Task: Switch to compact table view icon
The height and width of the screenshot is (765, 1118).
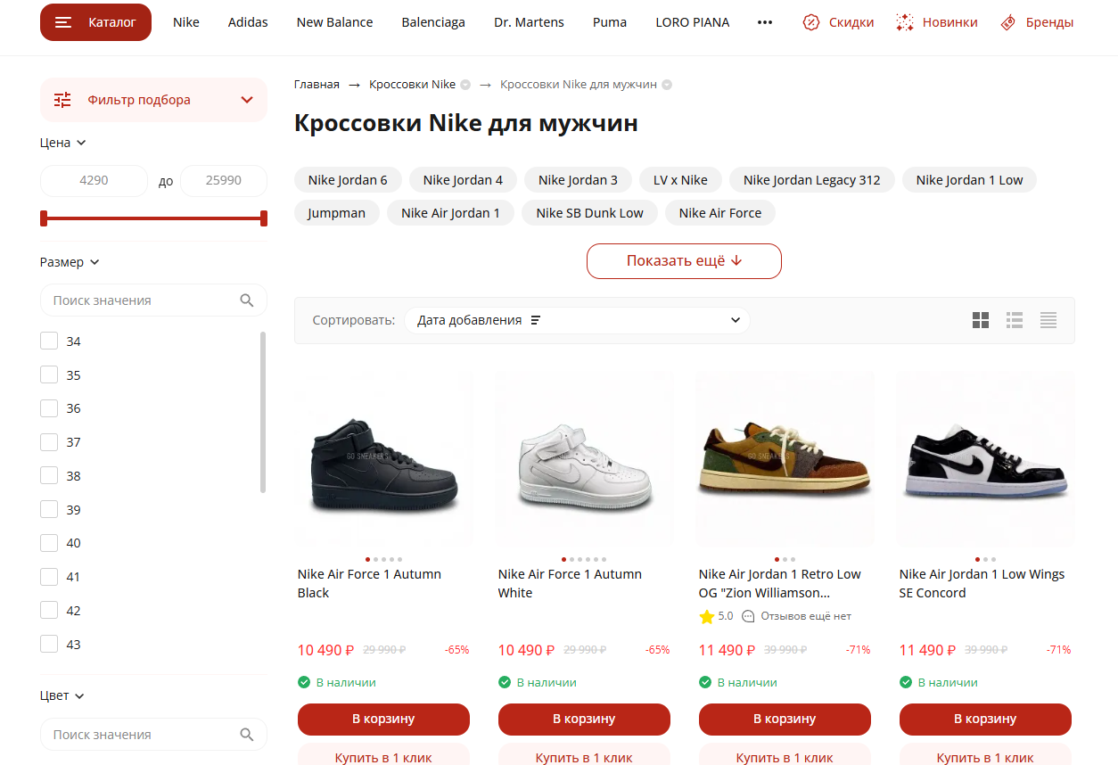Action: 1048,320
